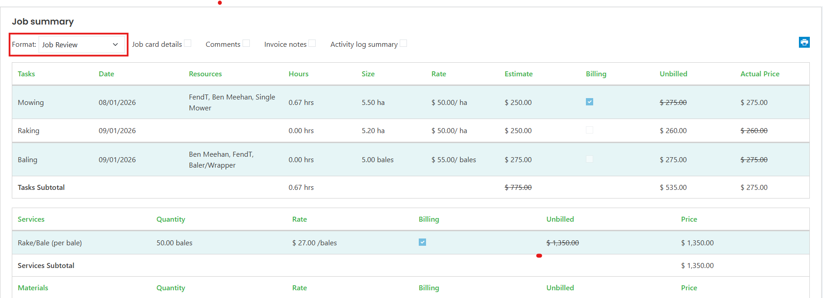Image resolution: width=823 pixels, height=298 pixels.
Task: Click the Tasks column header
Action: pos(26,74)
